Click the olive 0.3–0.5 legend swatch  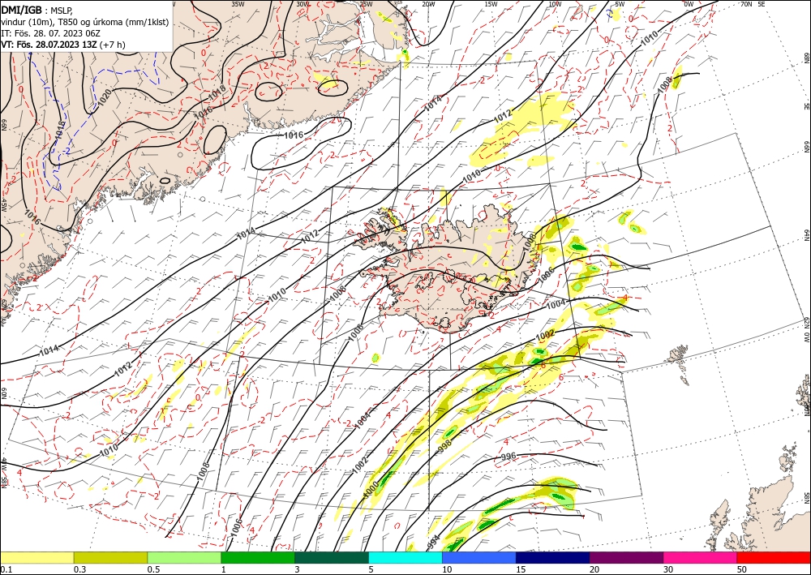tap(110, 557)
